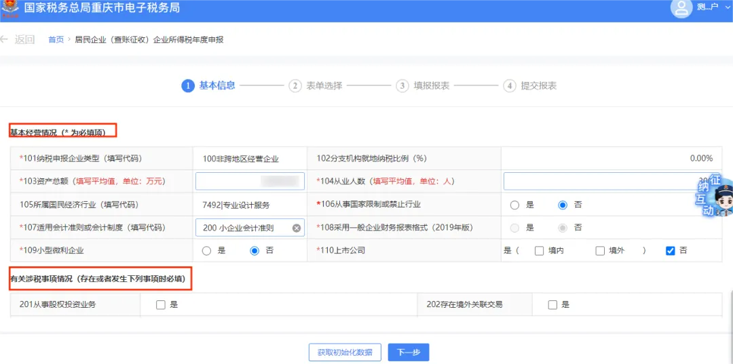The image size is (733, 364).
Task: Click the 获取初始化数据 button
Action: point(345,352)
